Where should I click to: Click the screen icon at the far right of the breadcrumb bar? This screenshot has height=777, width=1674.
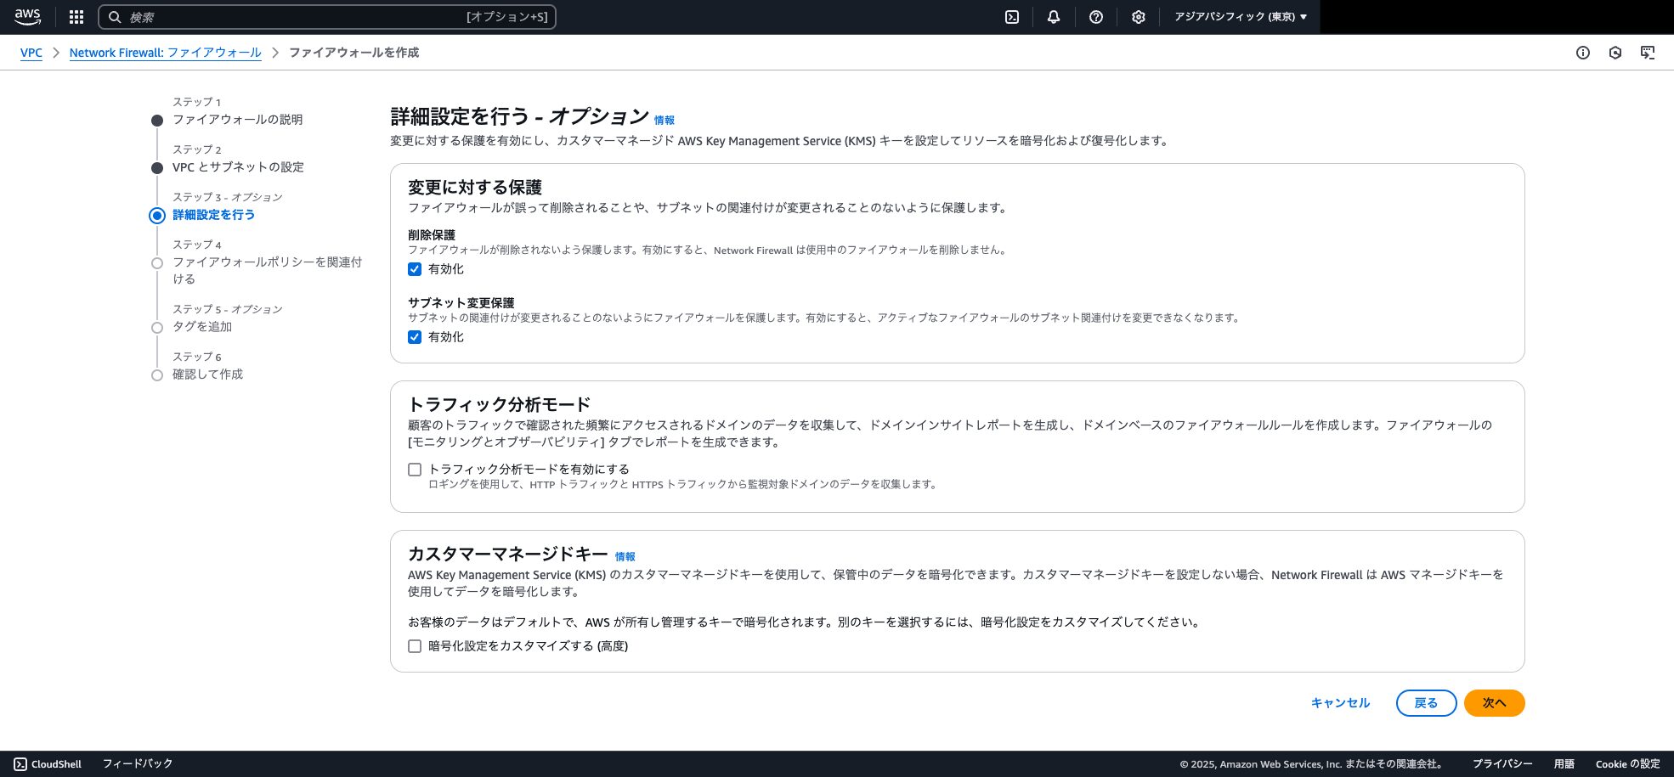[x=1648, y=53]
